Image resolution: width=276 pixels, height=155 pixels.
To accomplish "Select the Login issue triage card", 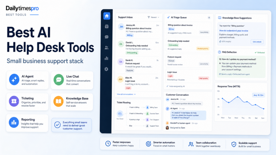I will click(188, 76).
